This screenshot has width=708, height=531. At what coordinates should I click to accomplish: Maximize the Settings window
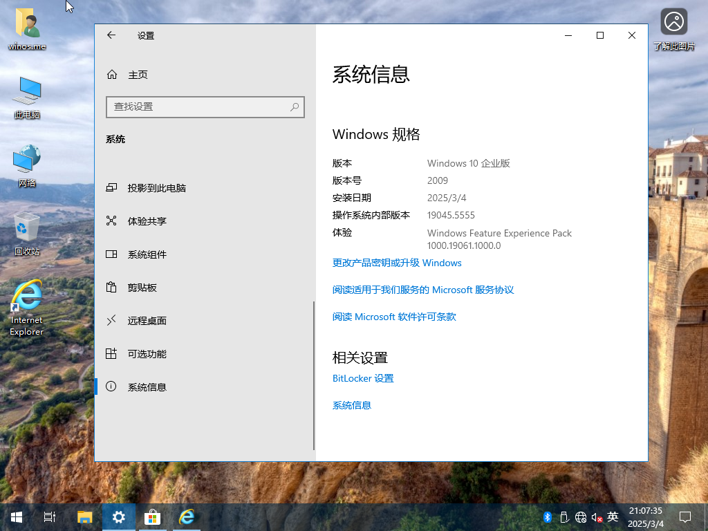point(600,35)
